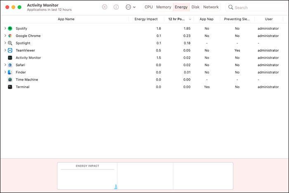Click the Spotify app icon
Image resolution: width=289 pixels, height=193 pixels.
(10, 29)
